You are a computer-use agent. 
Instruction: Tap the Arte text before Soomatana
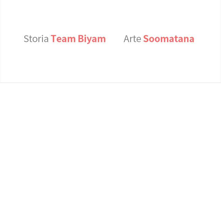[x=132, y=39]
